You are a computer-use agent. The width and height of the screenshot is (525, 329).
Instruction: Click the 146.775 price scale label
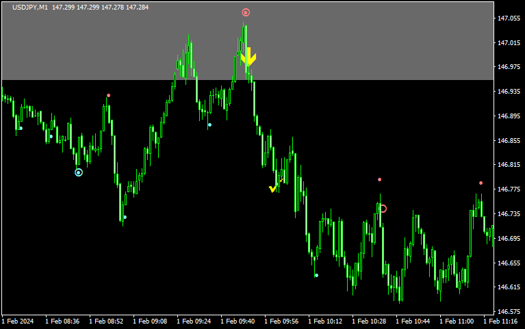pyautogui.click(x=509, y=189)
